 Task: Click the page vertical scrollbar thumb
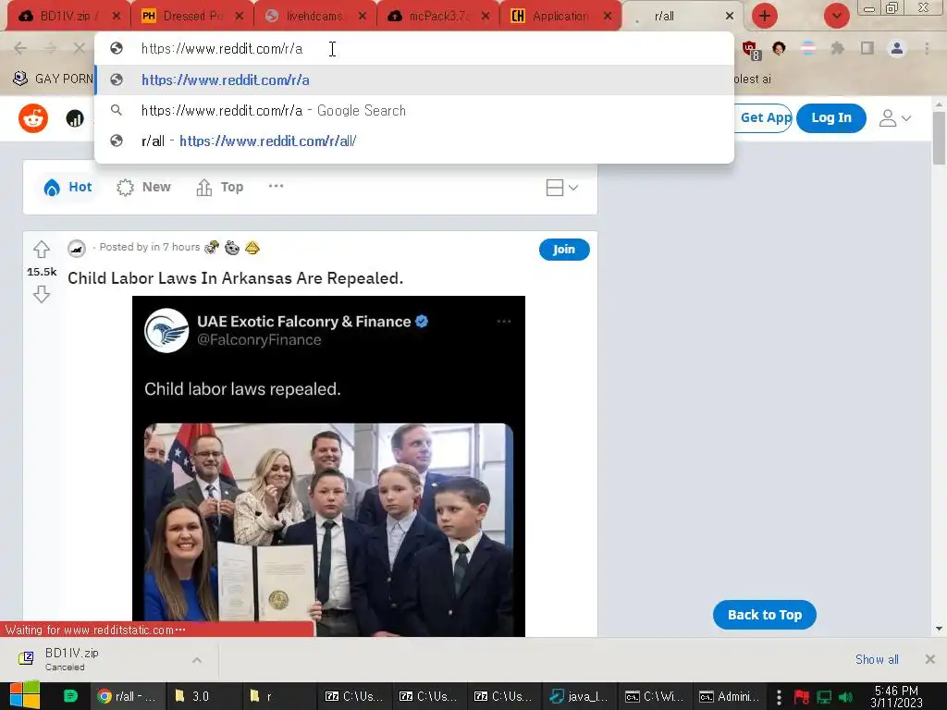pos(939,138)
